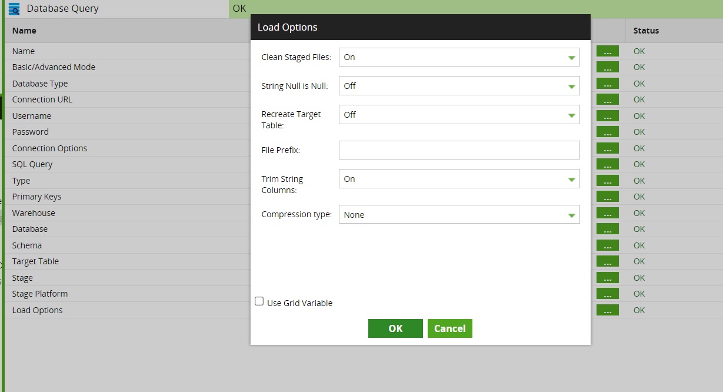Screen dimensions: 723x392
Task: Open the Clean Staged Files dropdown
Action: (571, 57)
